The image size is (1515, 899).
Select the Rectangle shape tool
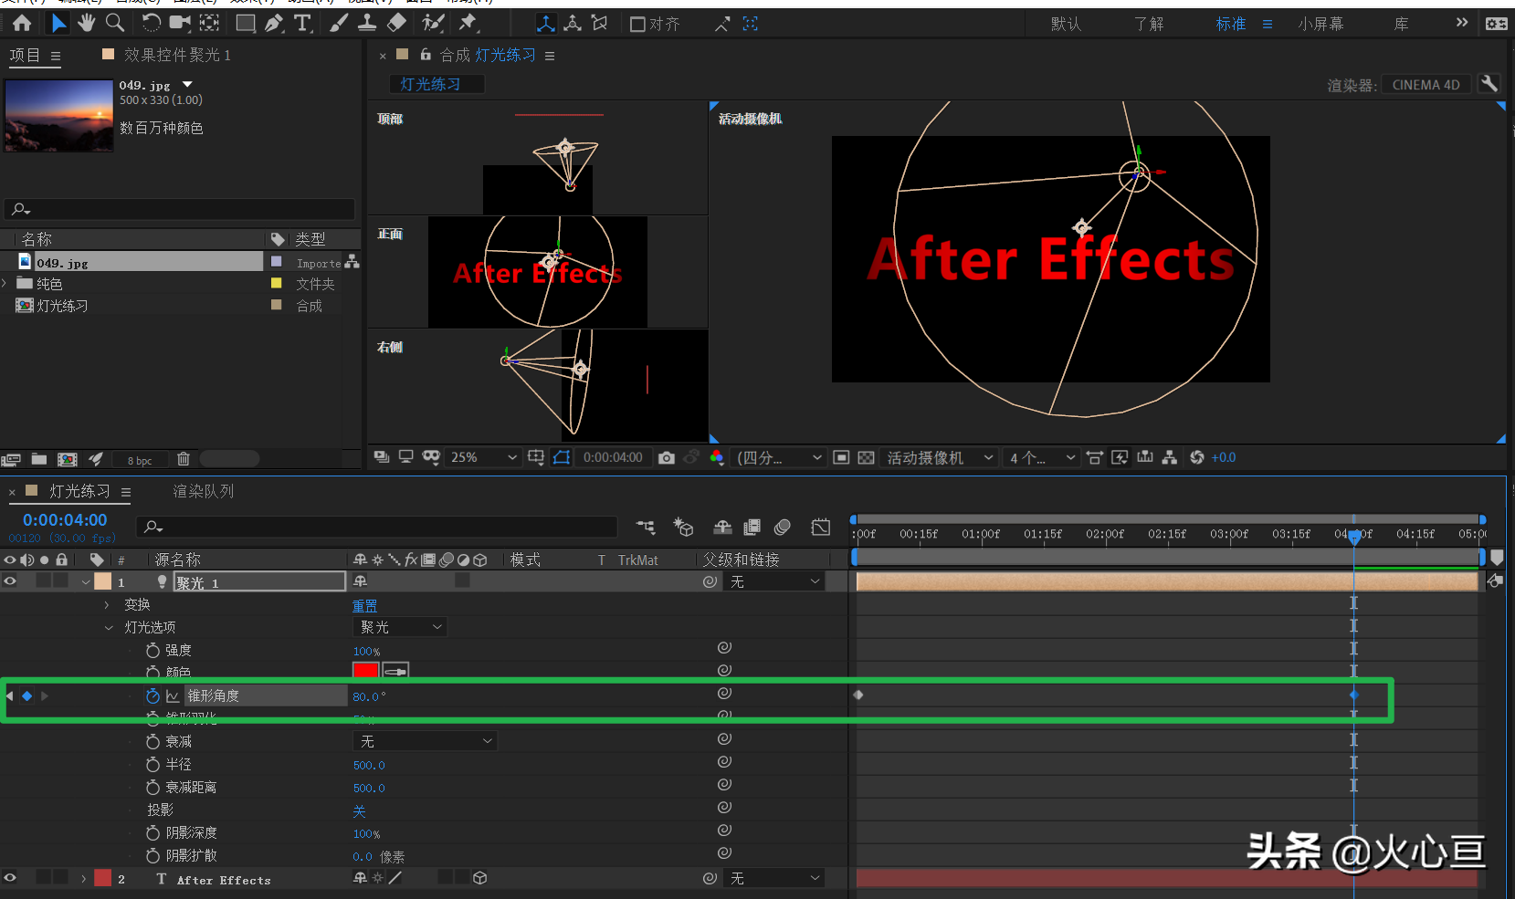[x=246, y=23]
